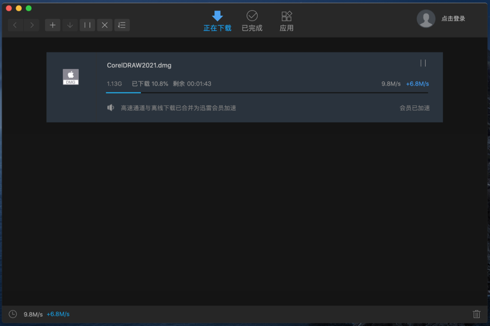This screenshot has height=326, width=490.
Task: Open the sort list toolbar icon
Action: click(x=122, y=25)
